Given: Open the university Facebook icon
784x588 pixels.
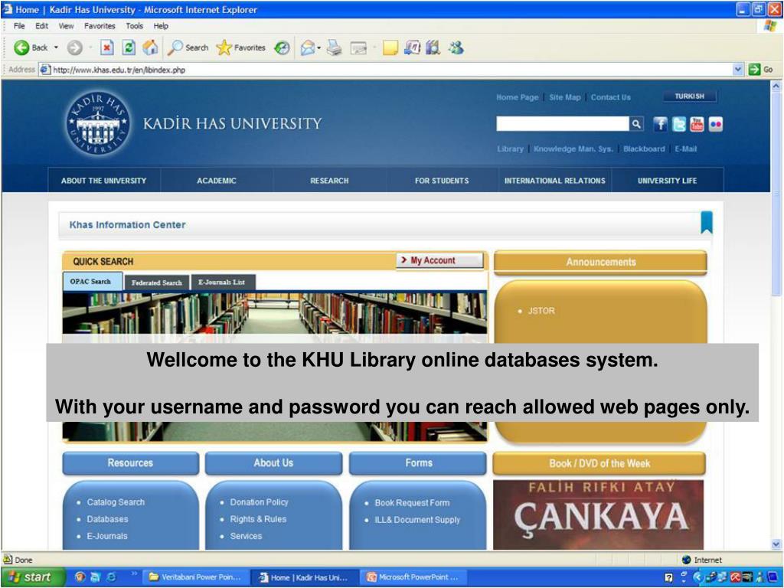Looking at the screenshot, I should click(x=660, y=124).
